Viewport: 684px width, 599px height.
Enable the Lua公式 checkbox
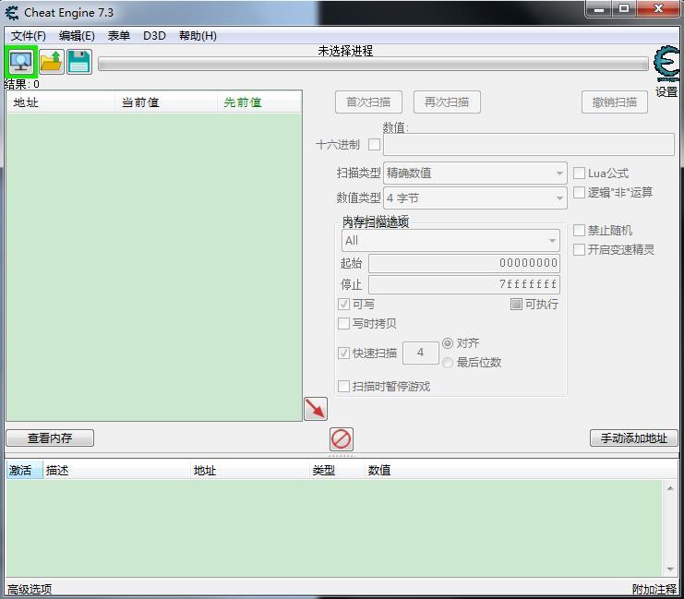[x=579, y=174]
